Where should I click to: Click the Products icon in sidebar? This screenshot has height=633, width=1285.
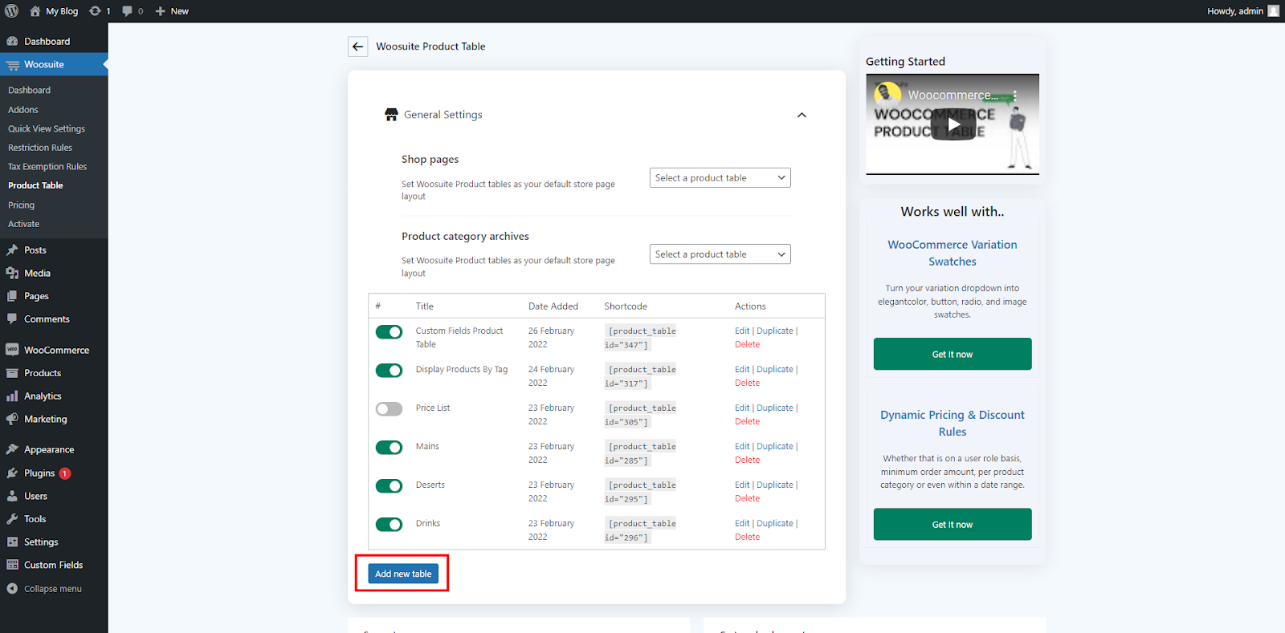tap(12, 373)
